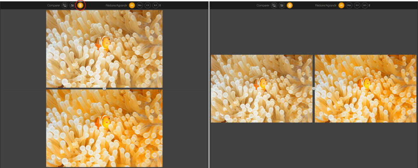The height and width of the screenshot is (168, 418).
Task: Choose split-view compare icon in right window
Action: pos(282,5)
